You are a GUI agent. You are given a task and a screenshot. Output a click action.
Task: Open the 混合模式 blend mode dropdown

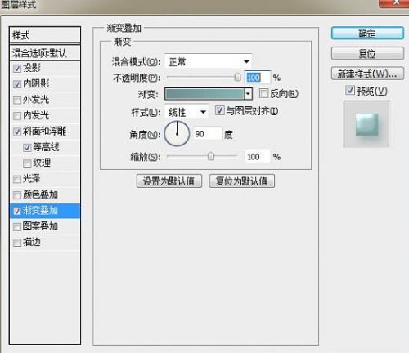(x=209, y=61)
